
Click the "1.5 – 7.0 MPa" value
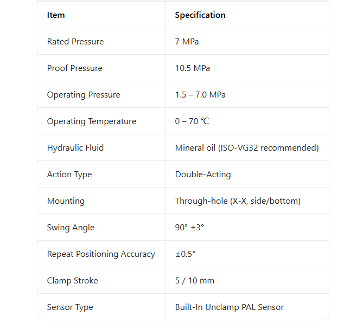(200, 95)
